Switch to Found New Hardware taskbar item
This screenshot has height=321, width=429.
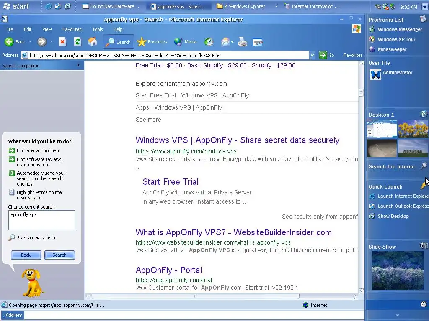pos(111,6)
